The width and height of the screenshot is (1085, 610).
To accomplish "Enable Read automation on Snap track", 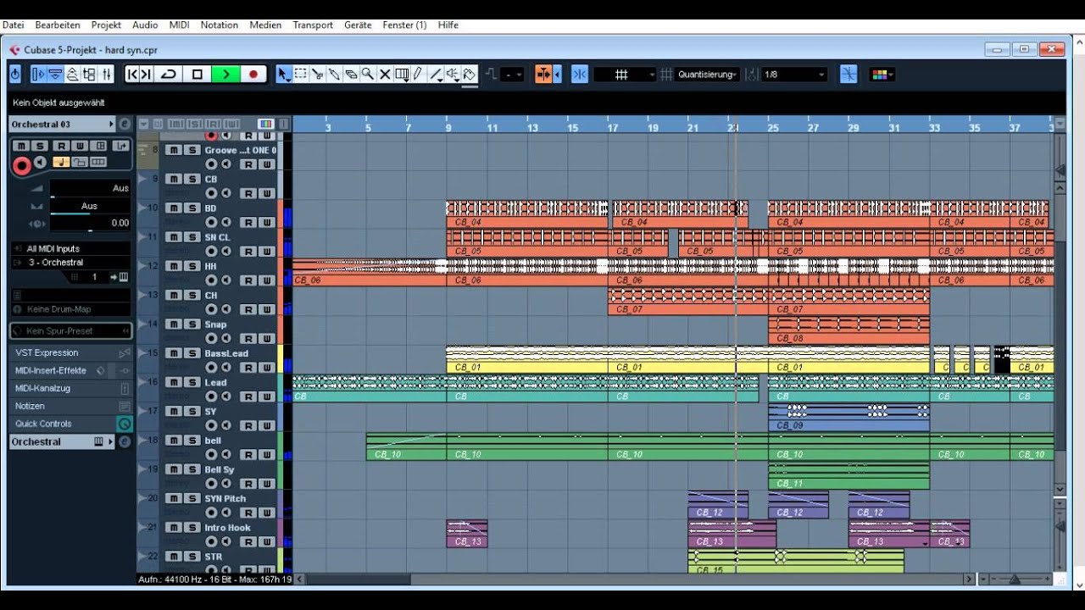I will (249, 339).
